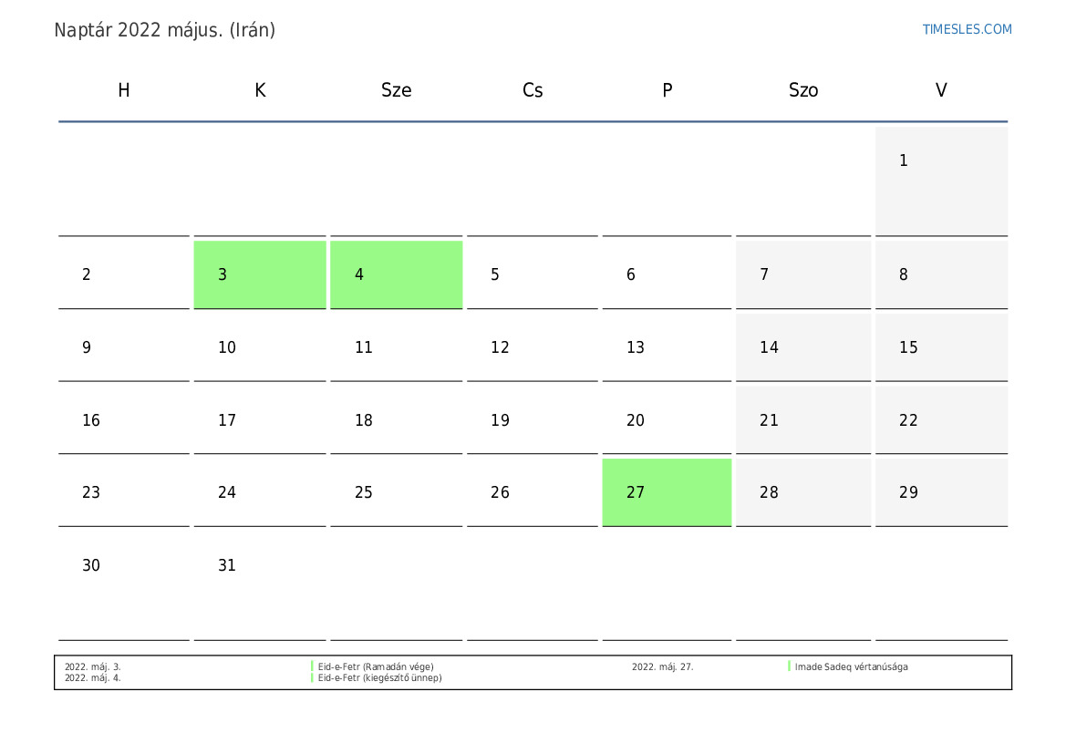Select the V (Sunday) column header

[x=941, y=90]
